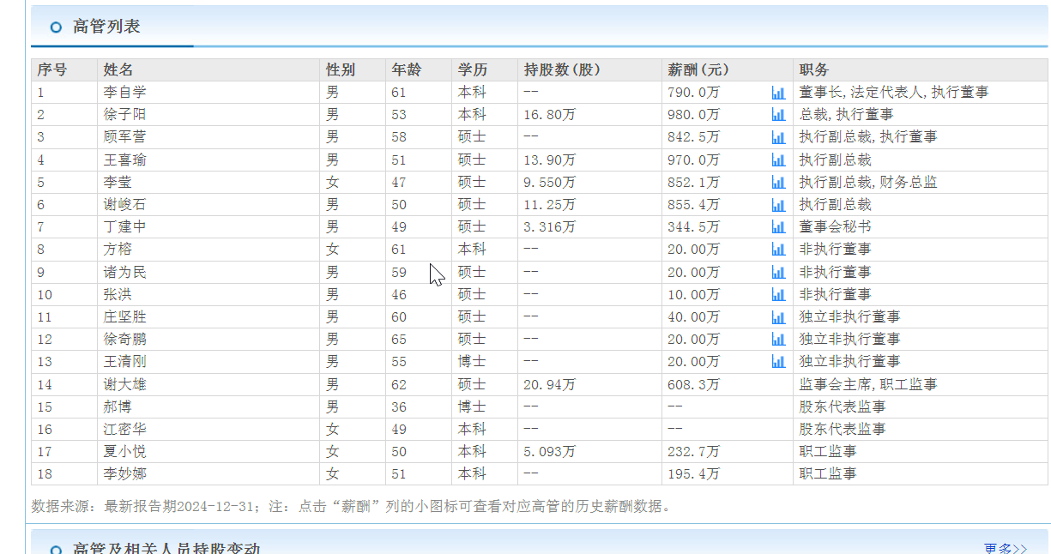Select the name 李自学
The width and height of the screenshot is (1051, 554).
(x=125, y=93)
